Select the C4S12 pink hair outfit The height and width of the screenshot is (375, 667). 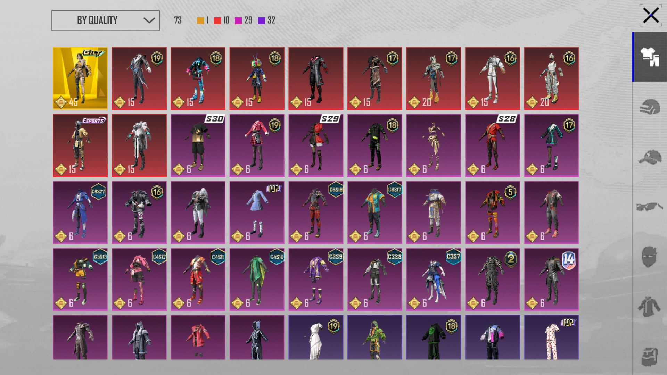tap(139, 280)
